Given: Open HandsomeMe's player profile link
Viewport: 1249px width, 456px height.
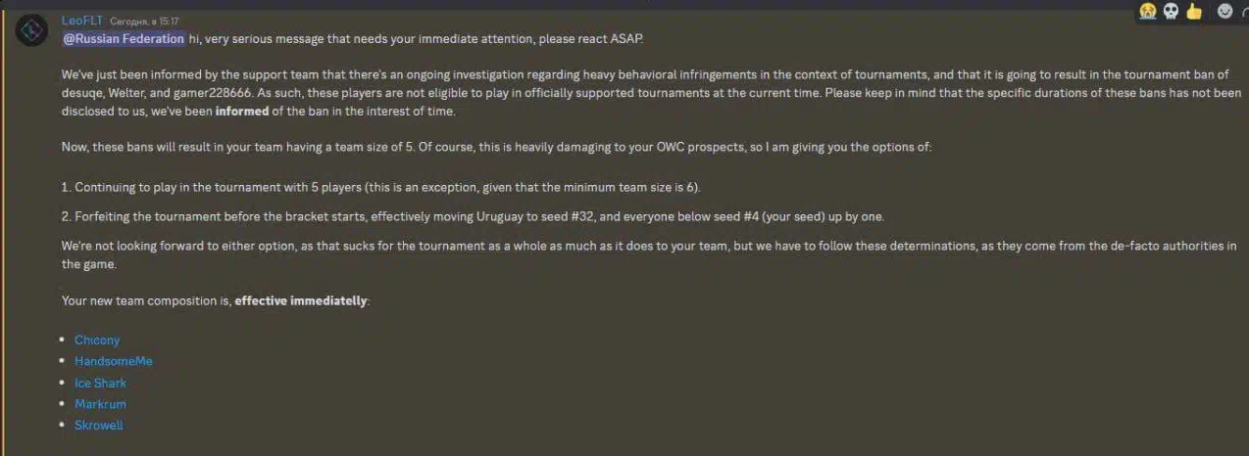Looking at the screenshot, I should click(114, 361).
